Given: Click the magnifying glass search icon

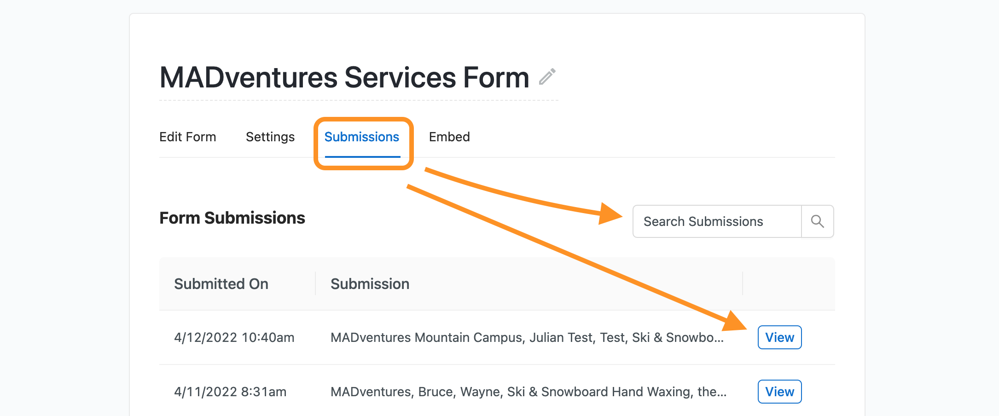Looking at the screenshot, I should tap(817, 221).
